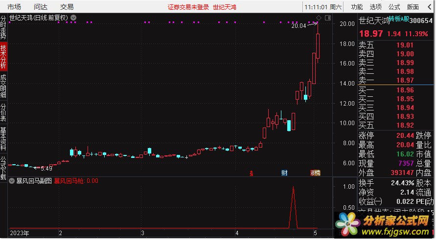Open the 基本资料 side tab
Screen dimensions: 437x240
3,139
